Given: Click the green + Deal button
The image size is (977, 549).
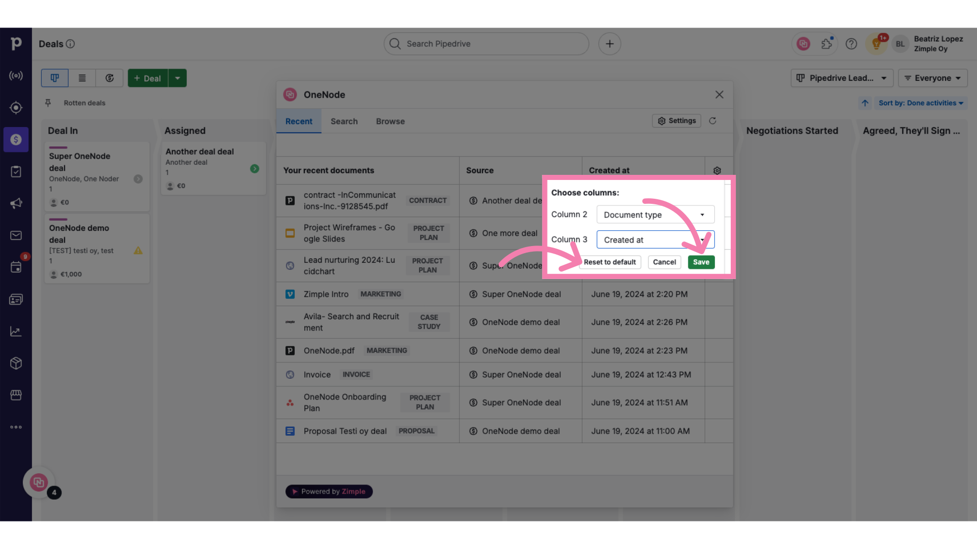Looking at the screenshot, I should coord(148,78).
